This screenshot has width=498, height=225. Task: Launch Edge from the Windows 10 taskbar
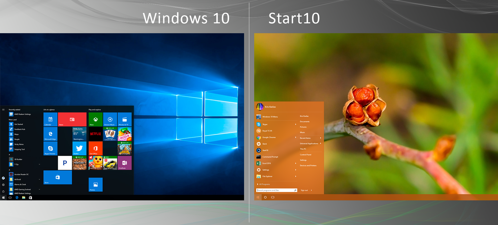(x=17, y=198)
